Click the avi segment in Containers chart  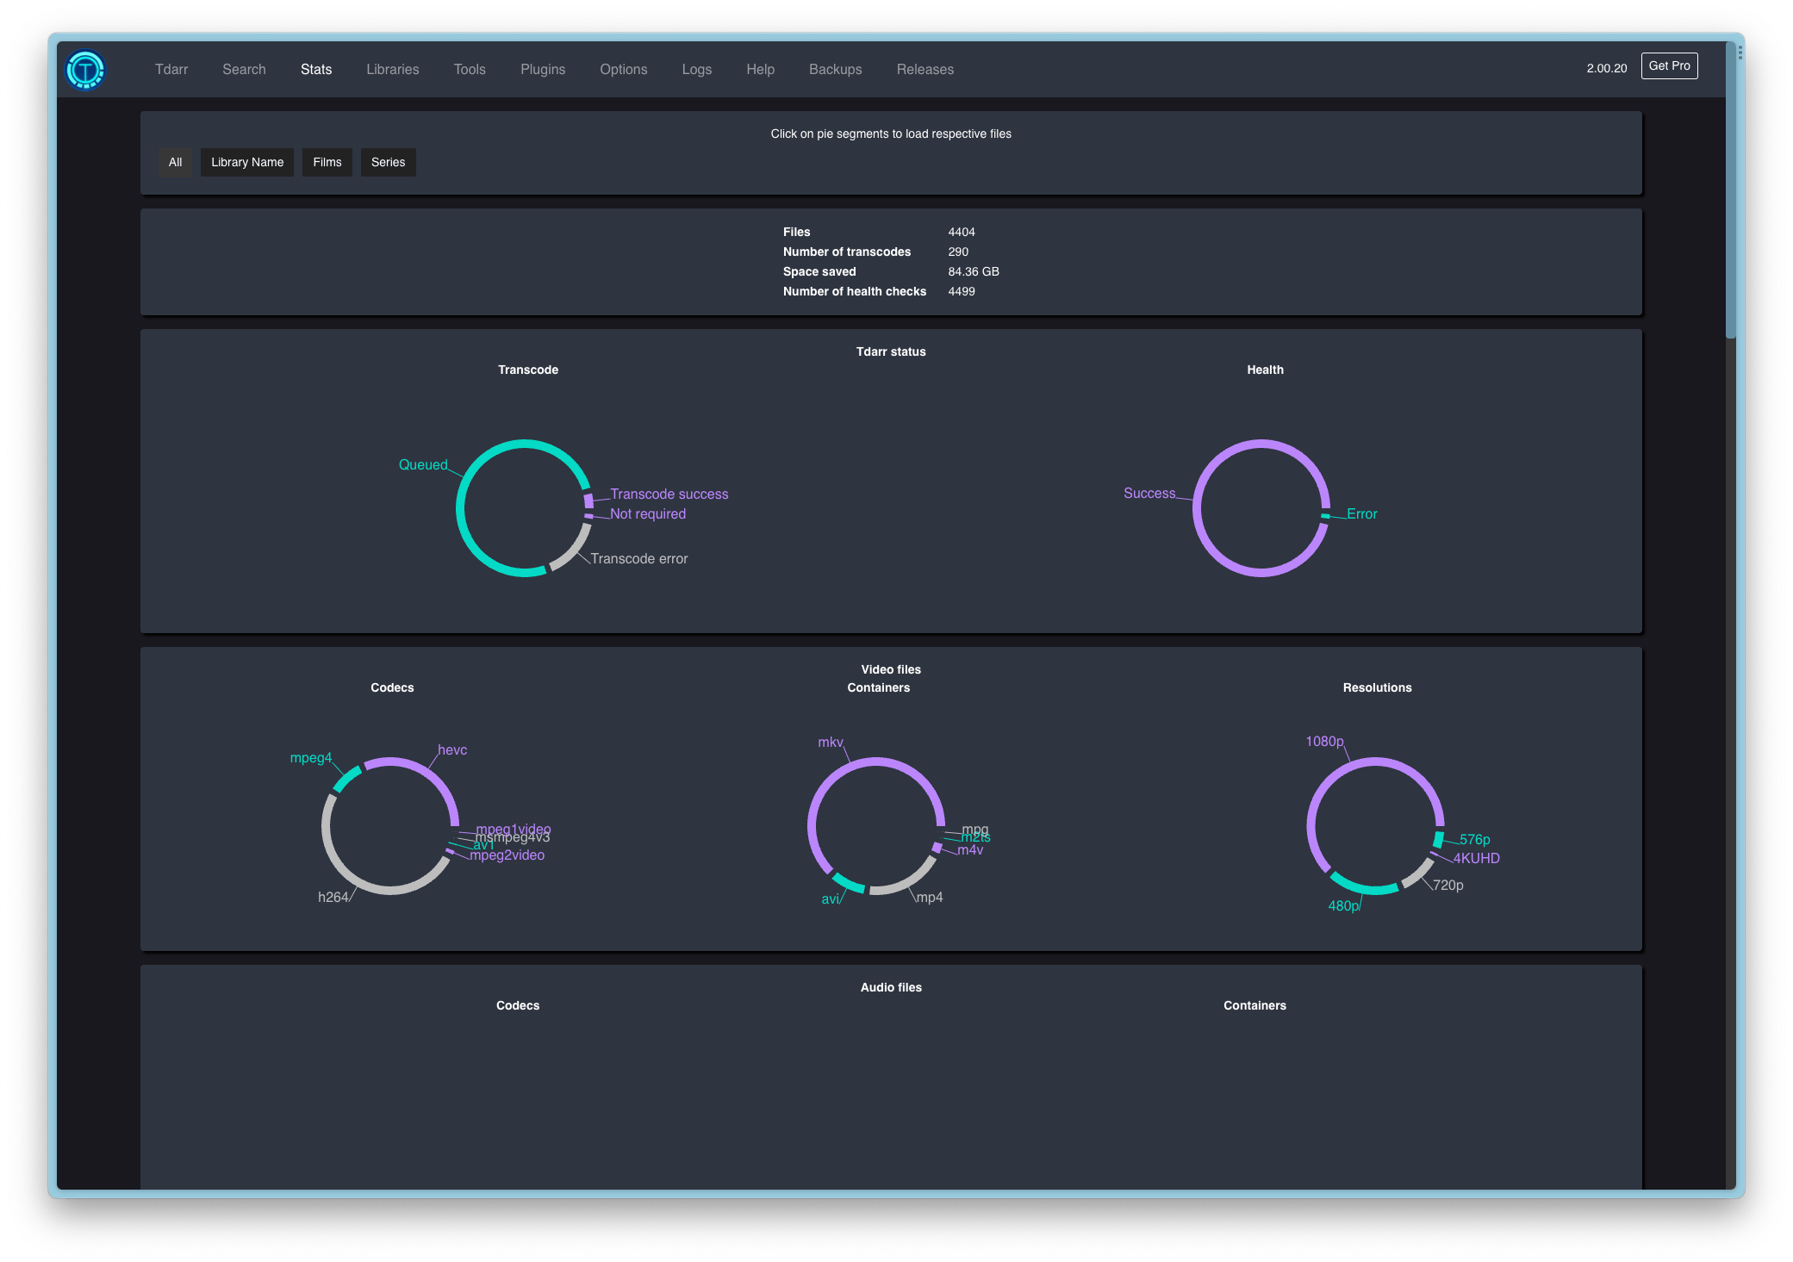click(x=849, y=883)
